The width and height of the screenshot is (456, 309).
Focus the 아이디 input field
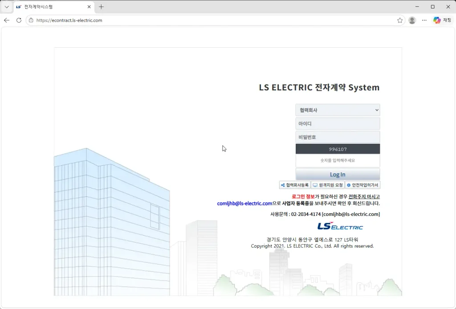tap(338, 123)
